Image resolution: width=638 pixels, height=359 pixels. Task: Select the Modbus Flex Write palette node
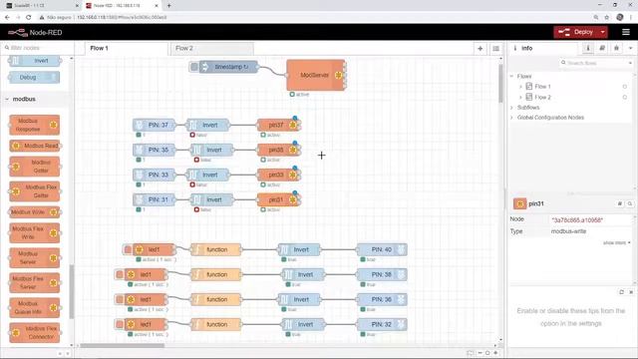tap(35, 232)
